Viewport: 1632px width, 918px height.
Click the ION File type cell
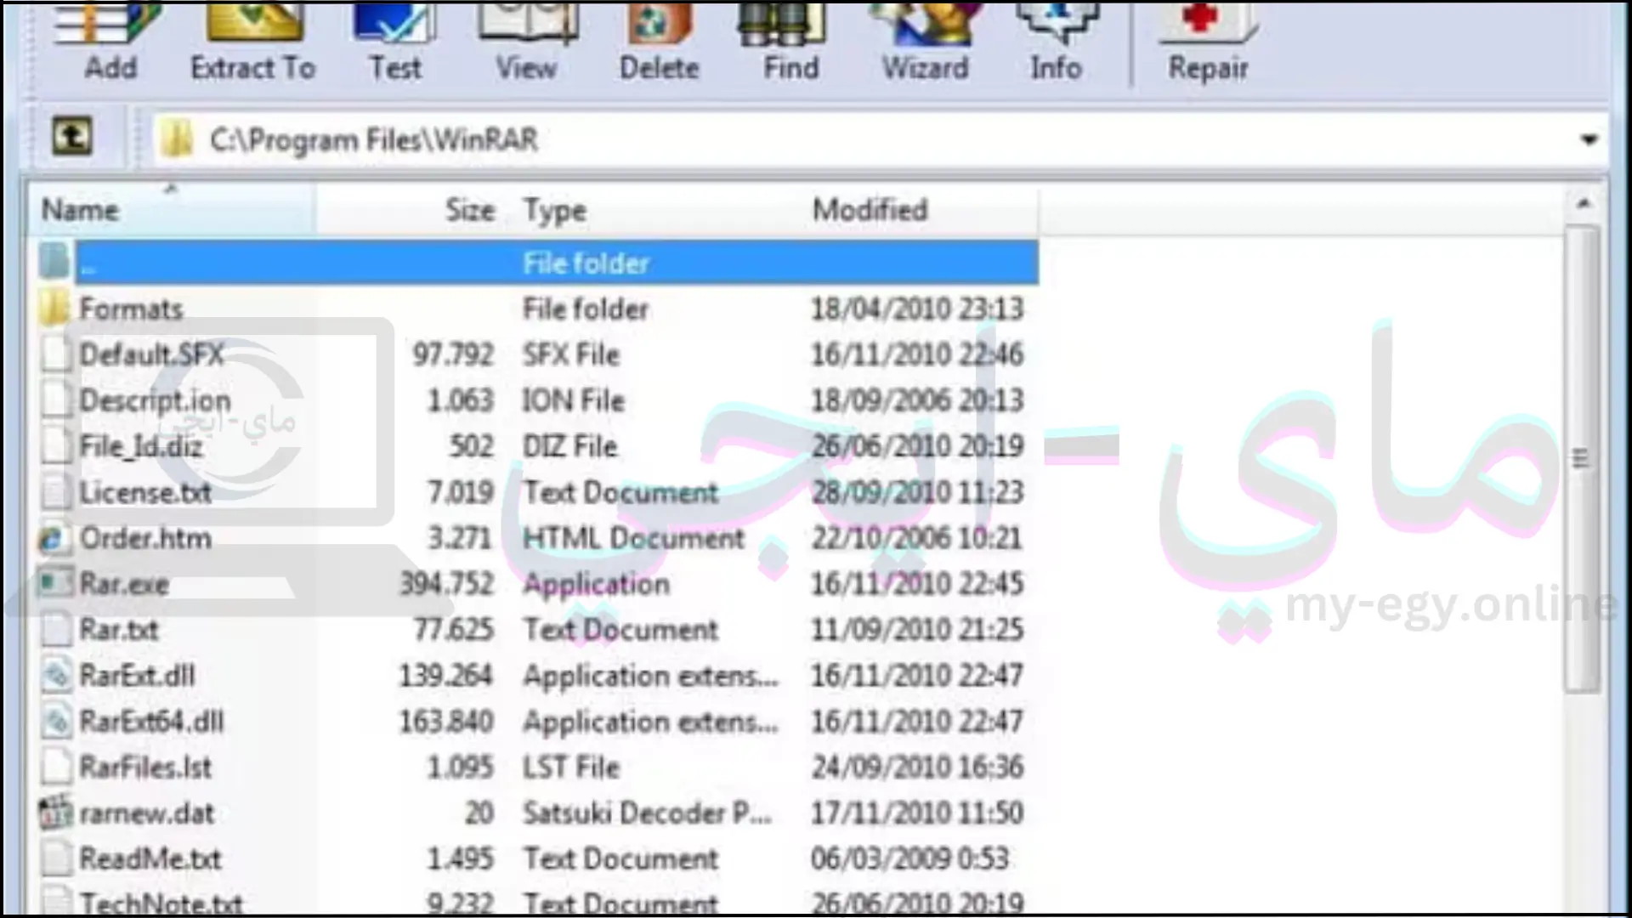tap(573, 400)
